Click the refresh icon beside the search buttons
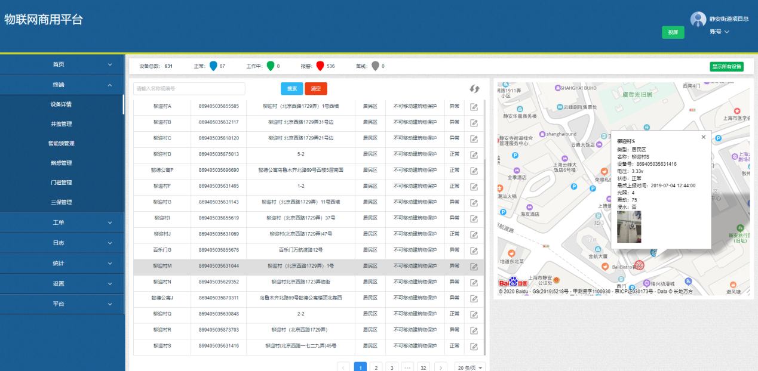The image size is (758, 371). pyautogui.click(x=474, y=89)
